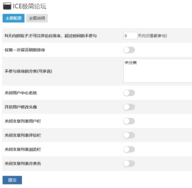Click the 不参与排序的分类(可多选) label
Image resolution: width=192 pixels, height=188 pixels.
pos(29,71)
